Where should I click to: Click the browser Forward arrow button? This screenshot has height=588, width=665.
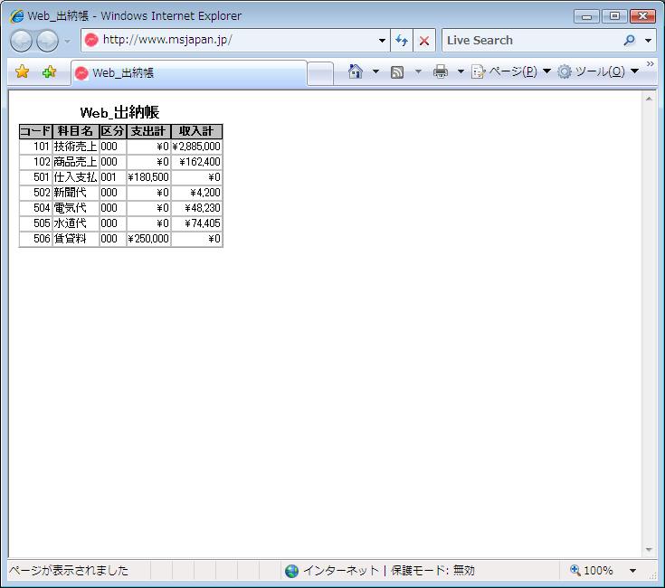click(47, 41)
